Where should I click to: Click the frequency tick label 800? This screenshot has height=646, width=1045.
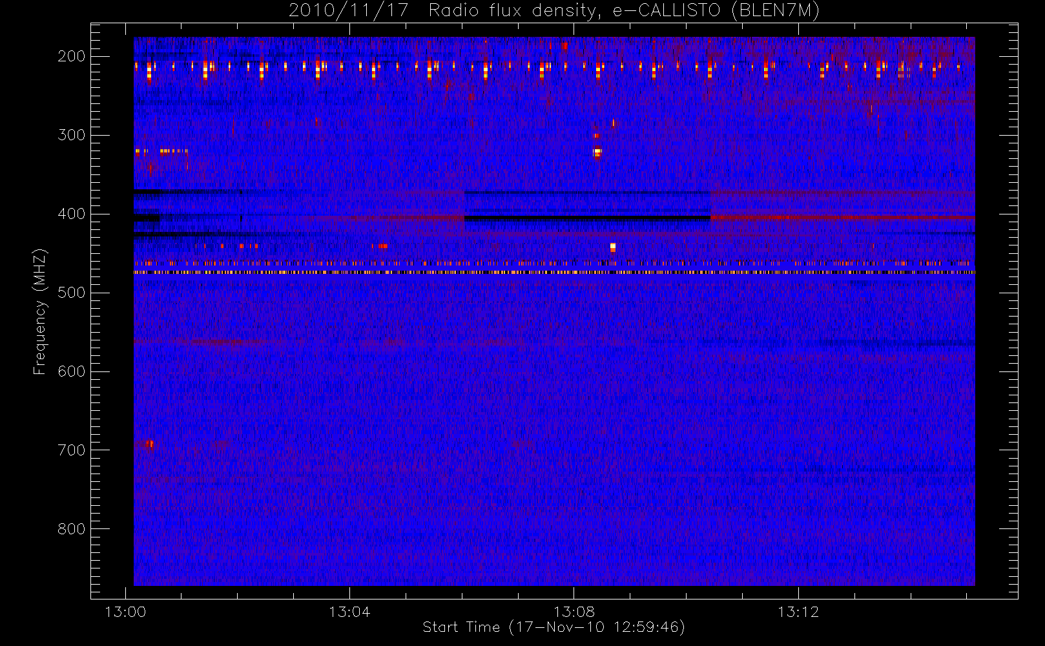pos(72,529)
